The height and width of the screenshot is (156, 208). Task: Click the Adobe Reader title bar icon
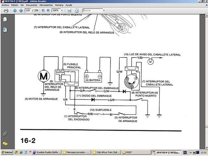[3, 1]
